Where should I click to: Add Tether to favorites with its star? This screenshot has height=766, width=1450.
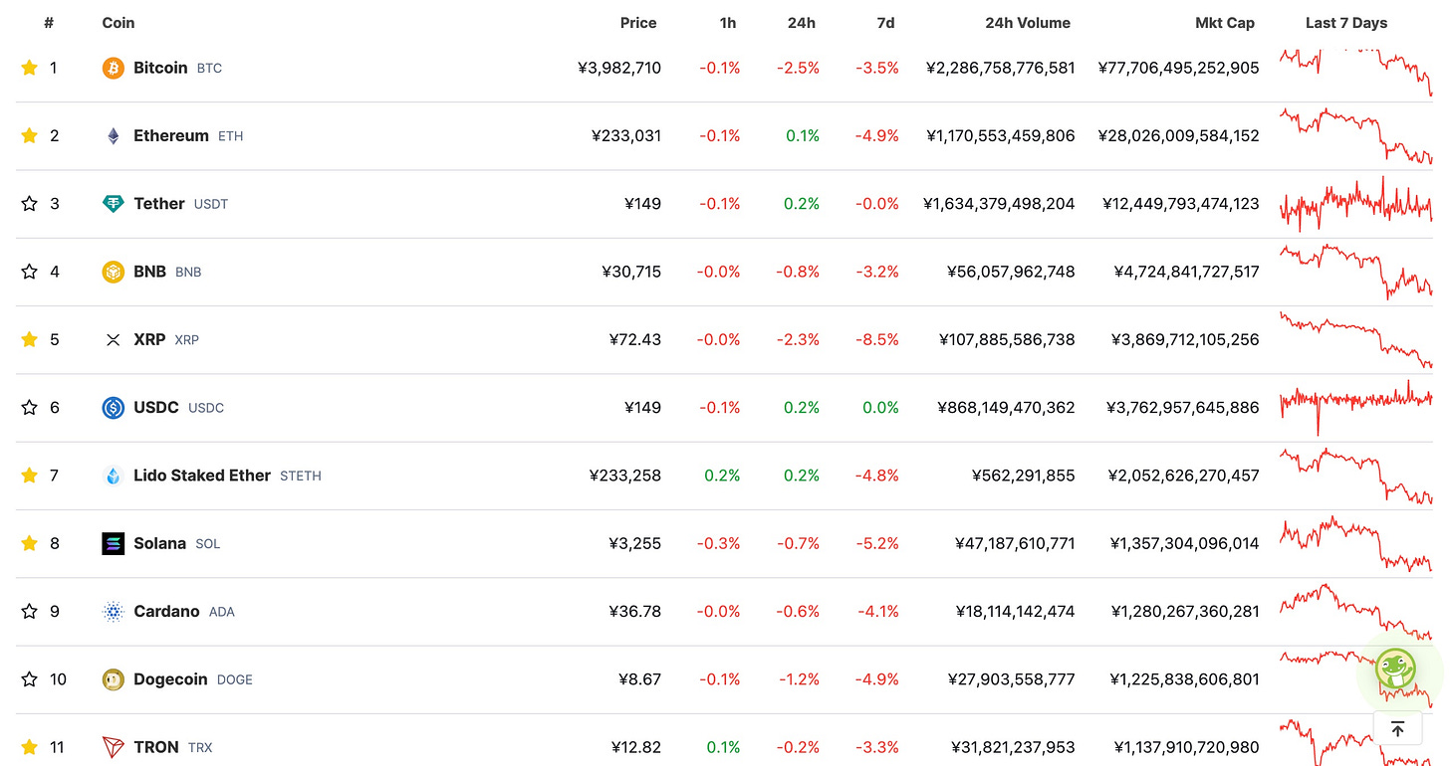(x=29, y=204)
